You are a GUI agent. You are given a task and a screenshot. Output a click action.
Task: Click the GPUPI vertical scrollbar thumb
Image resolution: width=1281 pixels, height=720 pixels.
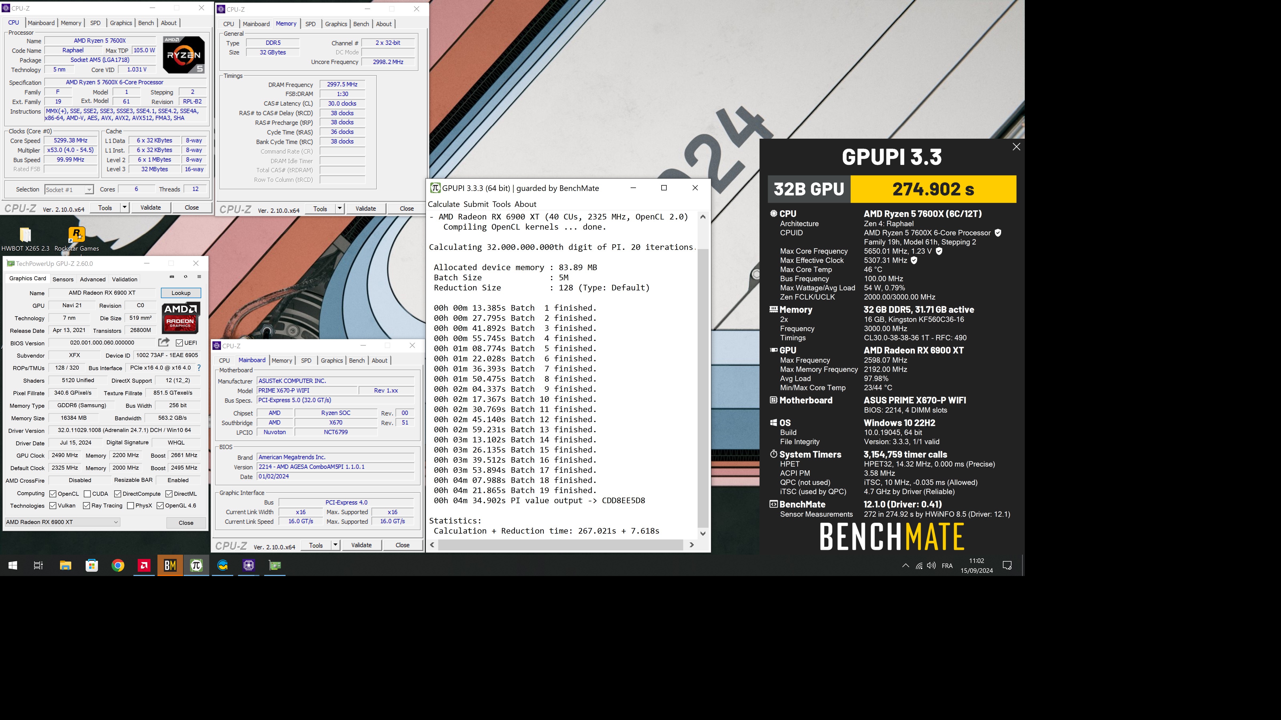tap(703, 389)
